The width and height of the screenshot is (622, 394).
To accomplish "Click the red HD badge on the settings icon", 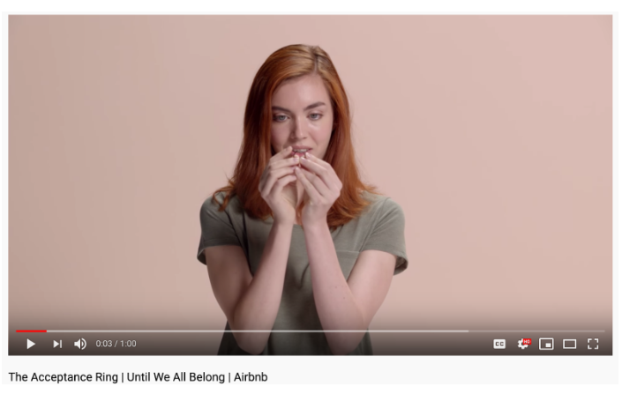I will point(527,341).
